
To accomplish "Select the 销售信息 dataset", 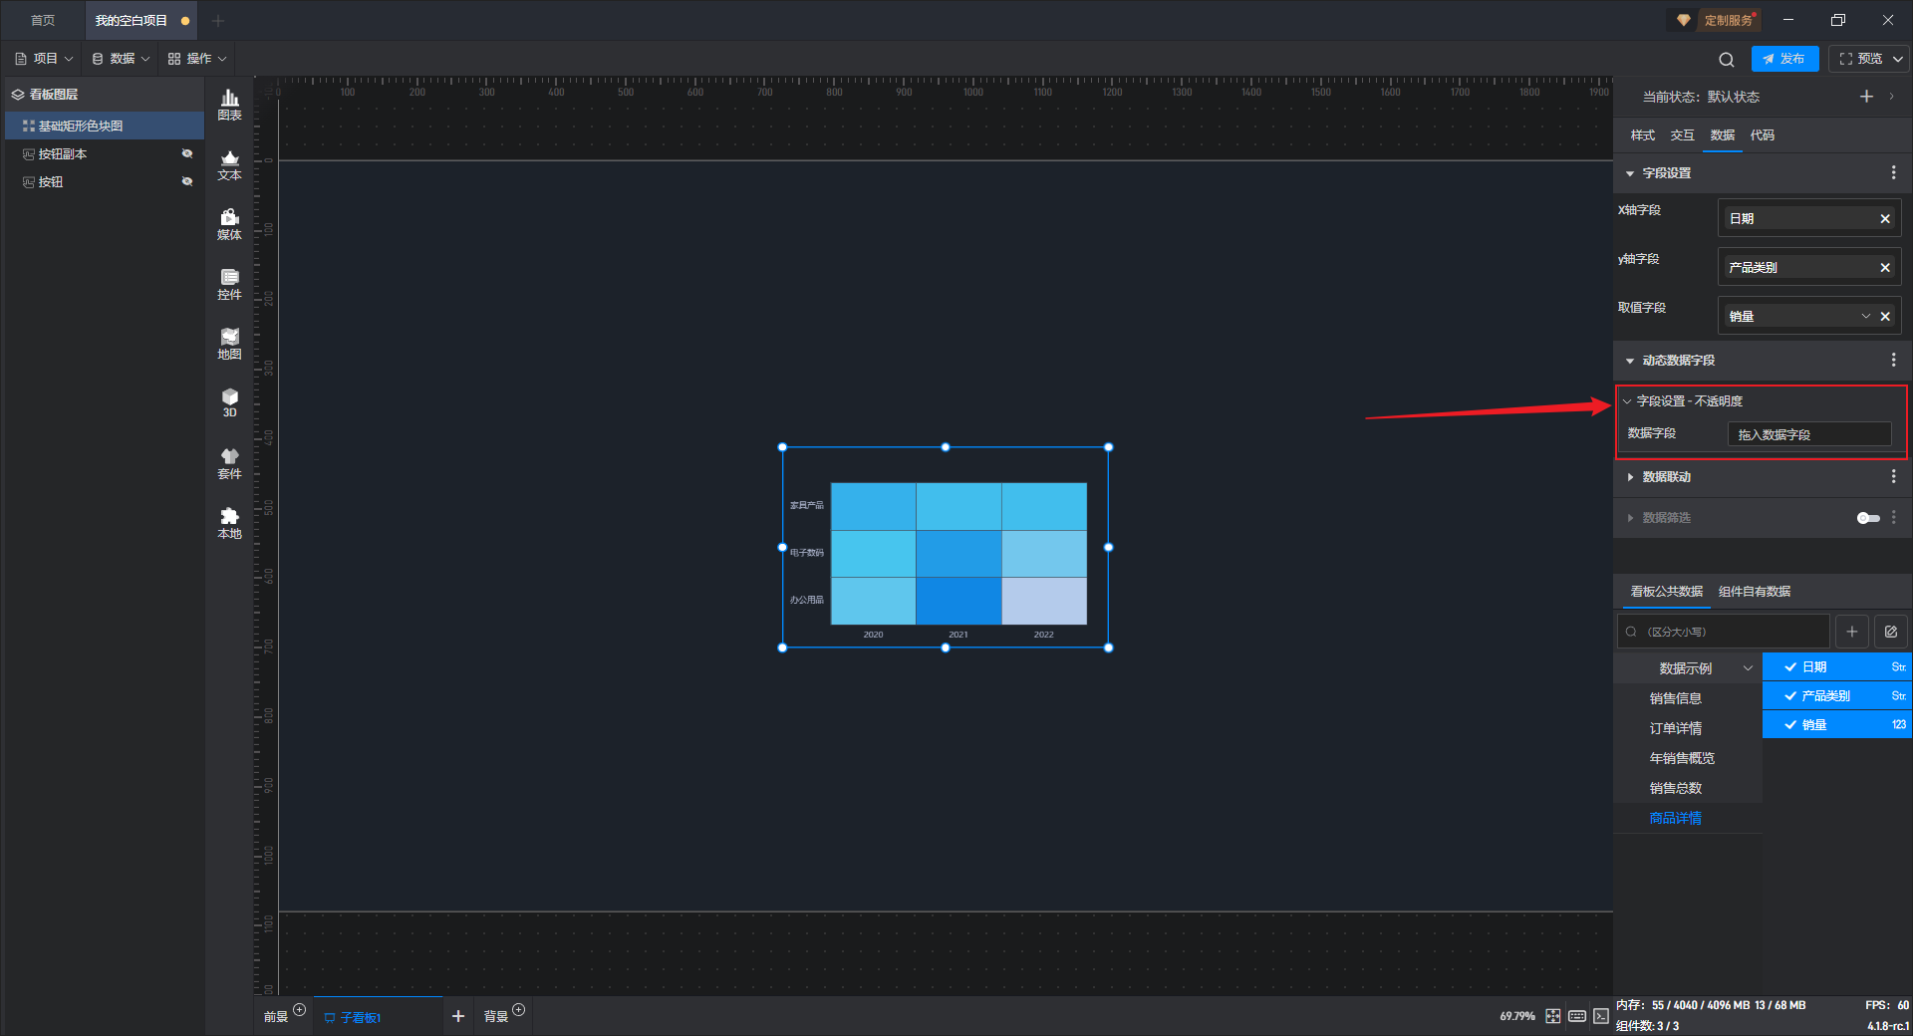I will [x=1676, y=698].
